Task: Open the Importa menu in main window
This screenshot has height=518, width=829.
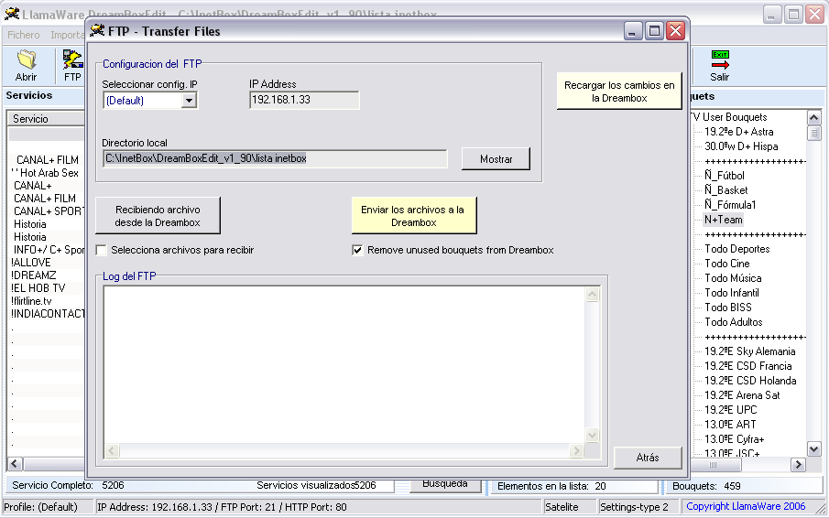Action: coord(68,35)
